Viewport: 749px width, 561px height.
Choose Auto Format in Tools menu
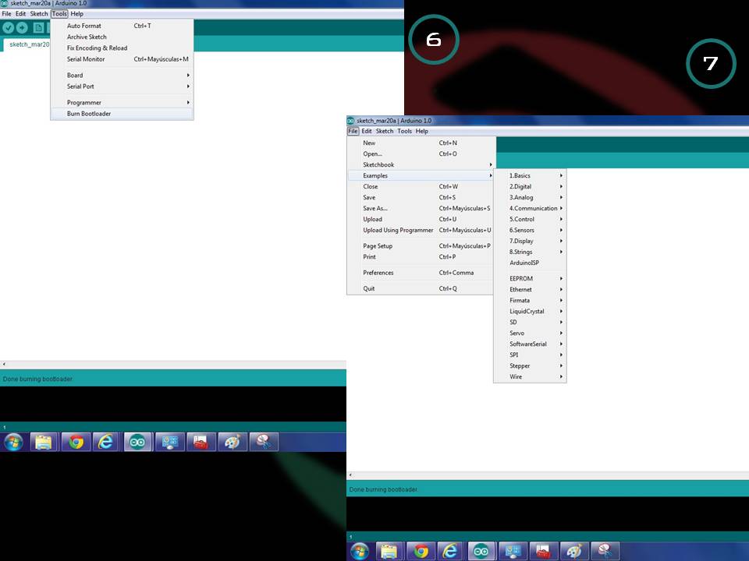click(122, 26)
